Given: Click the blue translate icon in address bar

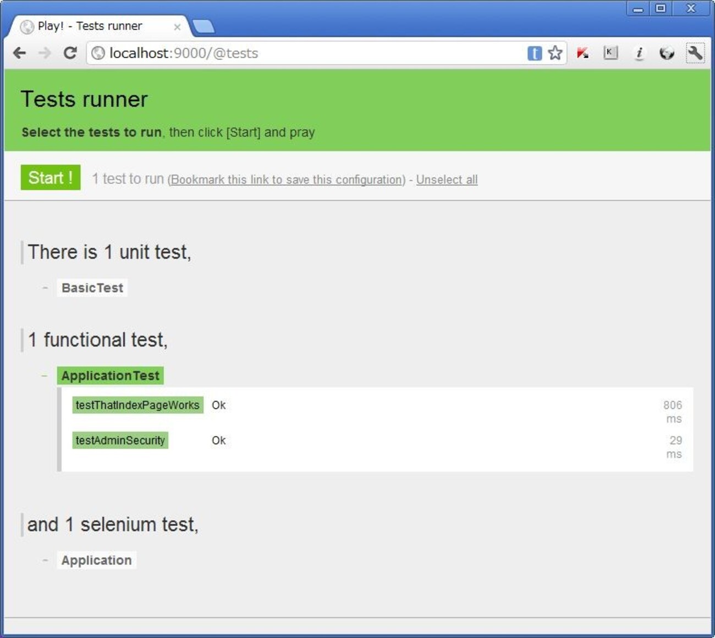Looking at the screenshot, I should click(x=534, y=53).
